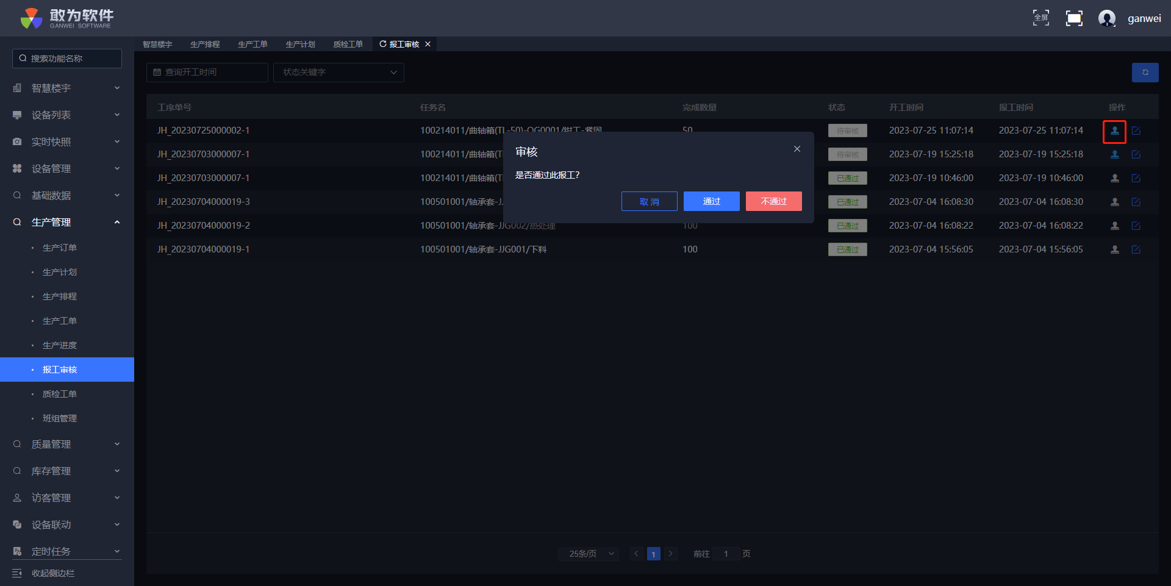Go to previous page arrow in pagination
This screenshot has height=586, width=1171.
click(x=637, y=554)
